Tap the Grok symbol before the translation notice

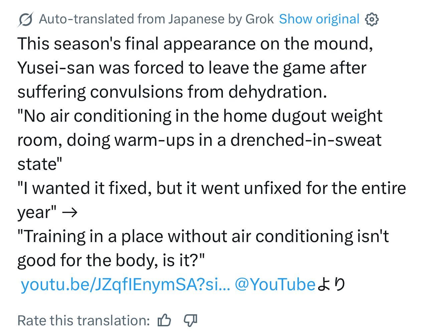(x=25, y=19)
